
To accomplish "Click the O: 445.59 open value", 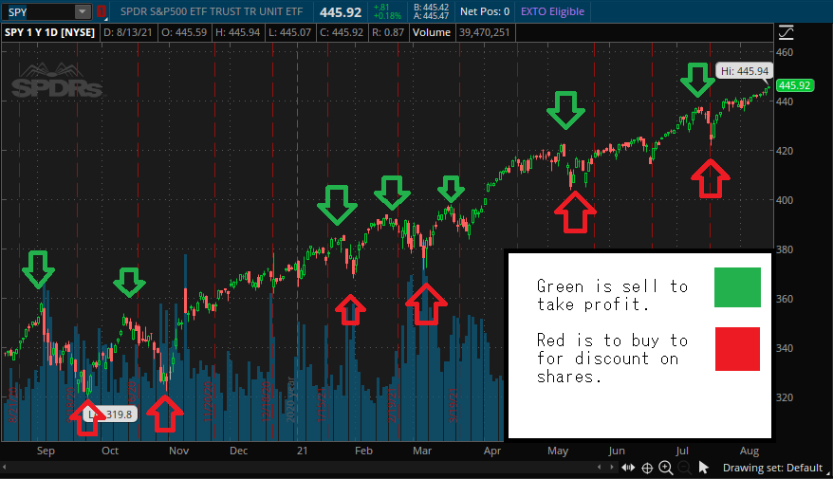I will [x=184, y=32].
